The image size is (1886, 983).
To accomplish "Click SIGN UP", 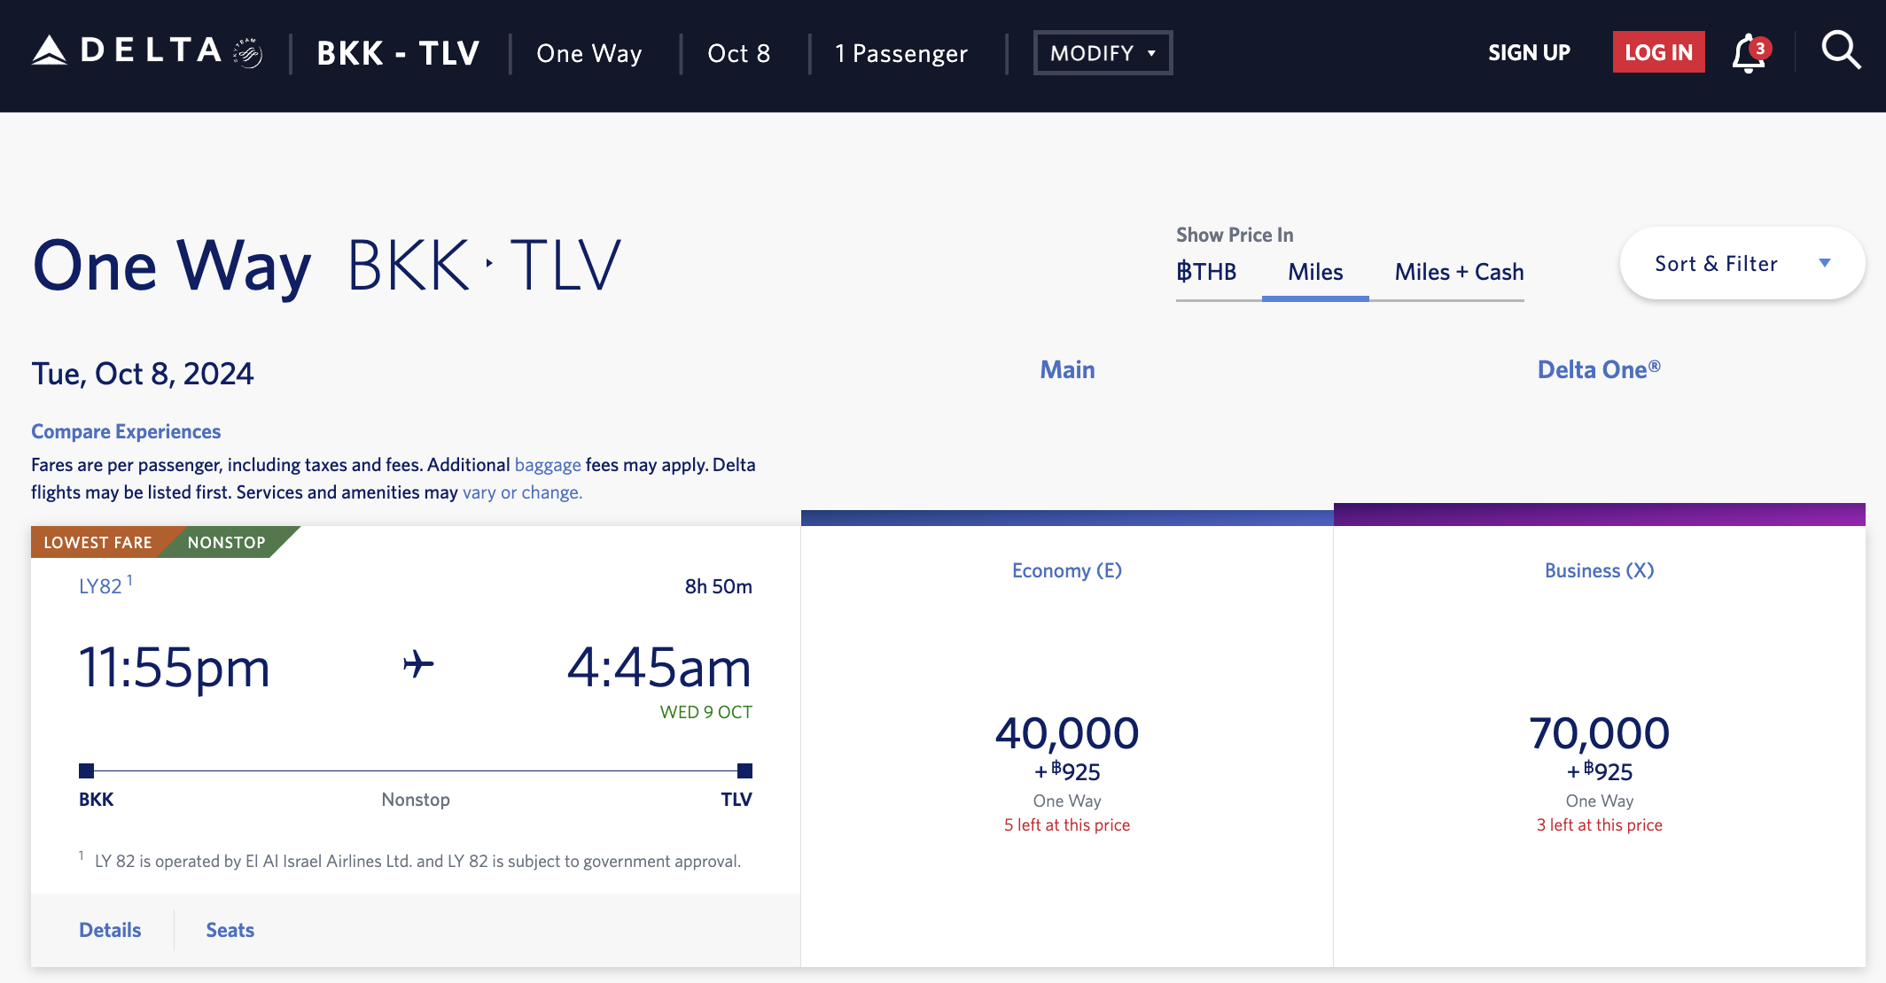I will (x=1529, y=53).
